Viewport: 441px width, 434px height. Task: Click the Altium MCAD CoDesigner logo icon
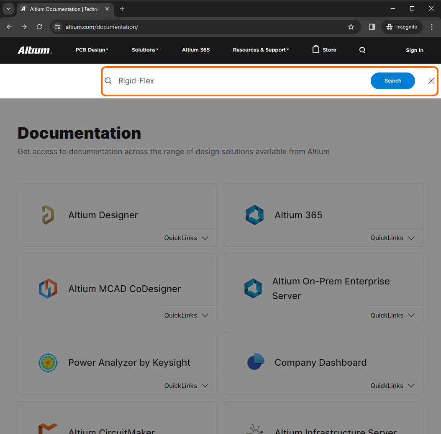pyautogui.click(x=48, y=288)
